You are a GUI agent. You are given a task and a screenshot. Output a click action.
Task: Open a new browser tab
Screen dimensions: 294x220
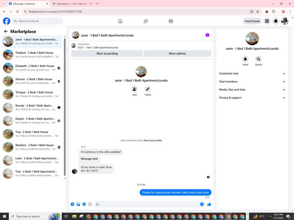click(x=97, y=4)
